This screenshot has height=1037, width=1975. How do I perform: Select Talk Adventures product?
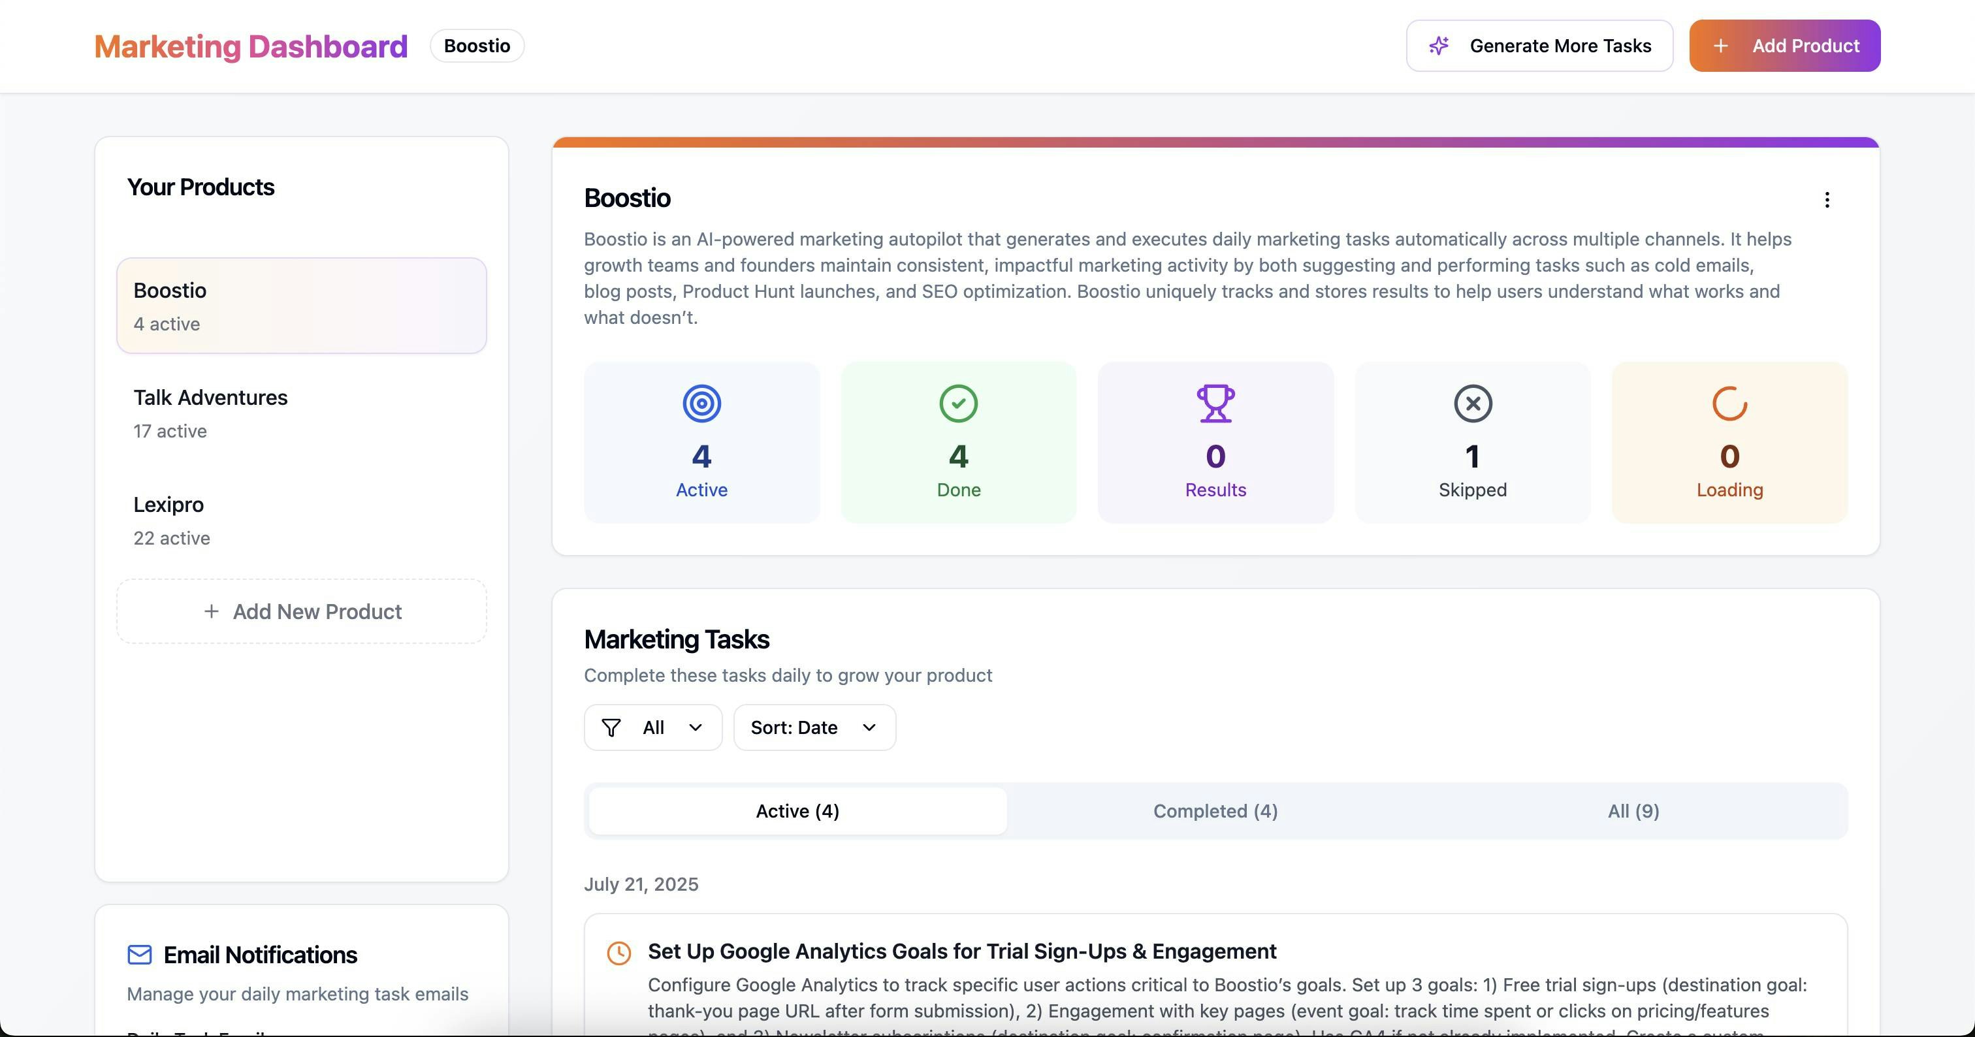(x=301, y=413)
